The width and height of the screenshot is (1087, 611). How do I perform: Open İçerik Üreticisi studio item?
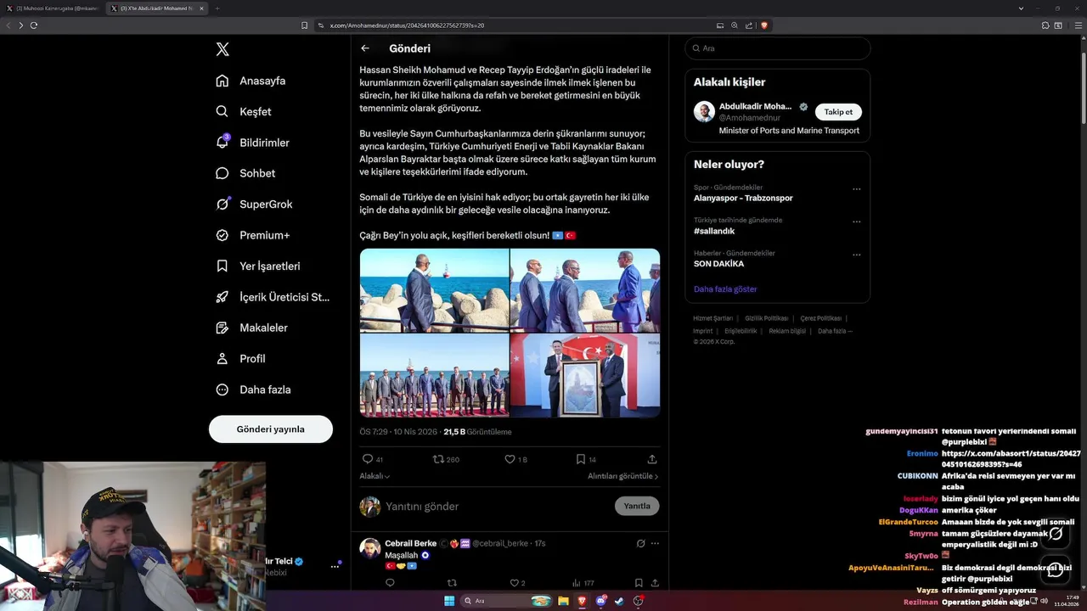pyautogui.click(x=273, y=297)
